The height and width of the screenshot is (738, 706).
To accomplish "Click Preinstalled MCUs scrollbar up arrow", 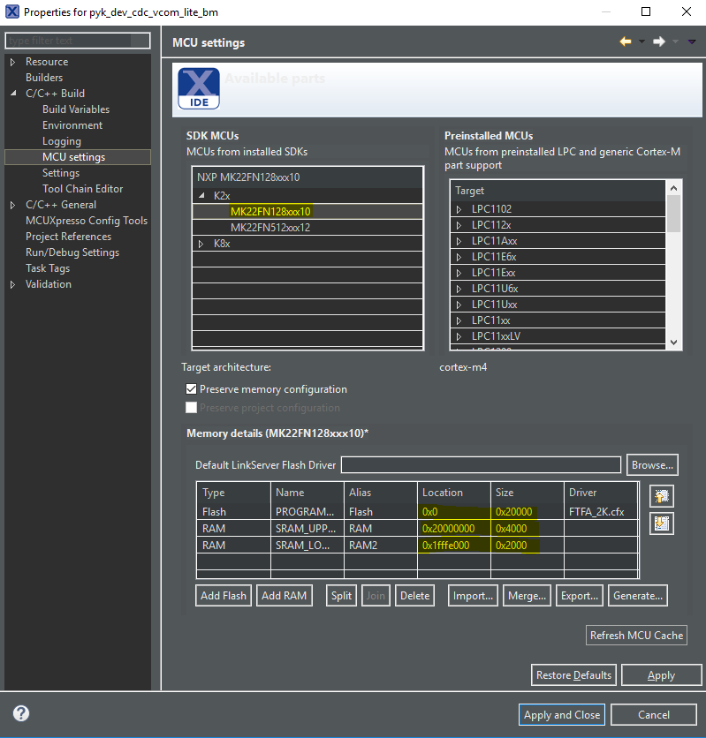I will click(673, 188).
